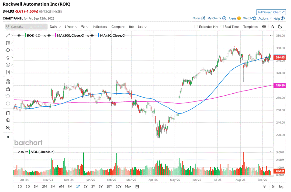Open the 1x1 grid layout dropdown
Screen dimensions: 291x192
[x=142, y=27]
